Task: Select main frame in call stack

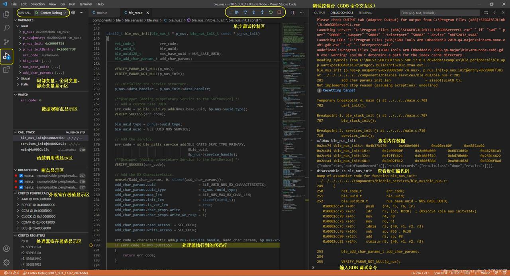Action: point(50,150)
